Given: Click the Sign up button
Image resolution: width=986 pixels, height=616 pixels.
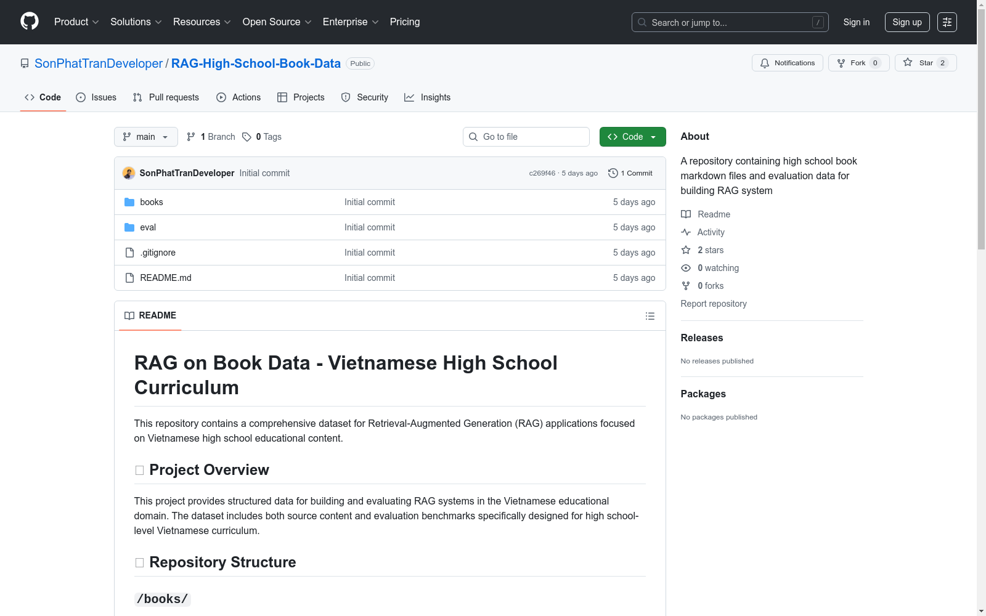Looking at the screenshot, I should 907,22.
